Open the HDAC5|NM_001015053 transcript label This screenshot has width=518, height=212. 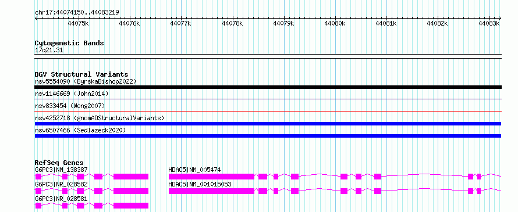tap(200, 184)
